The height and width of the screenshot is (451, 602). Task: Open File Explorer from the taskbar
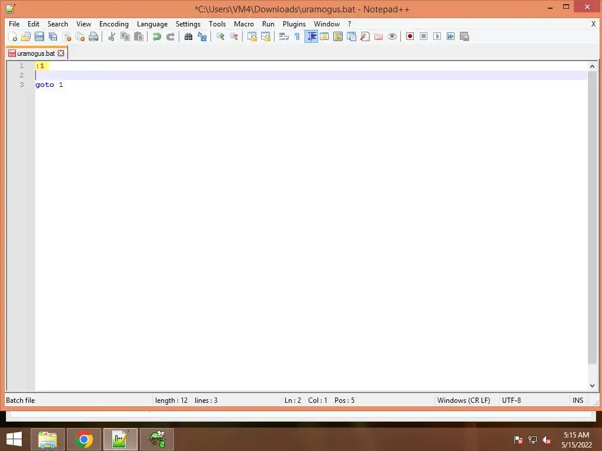tap(48, 439)
